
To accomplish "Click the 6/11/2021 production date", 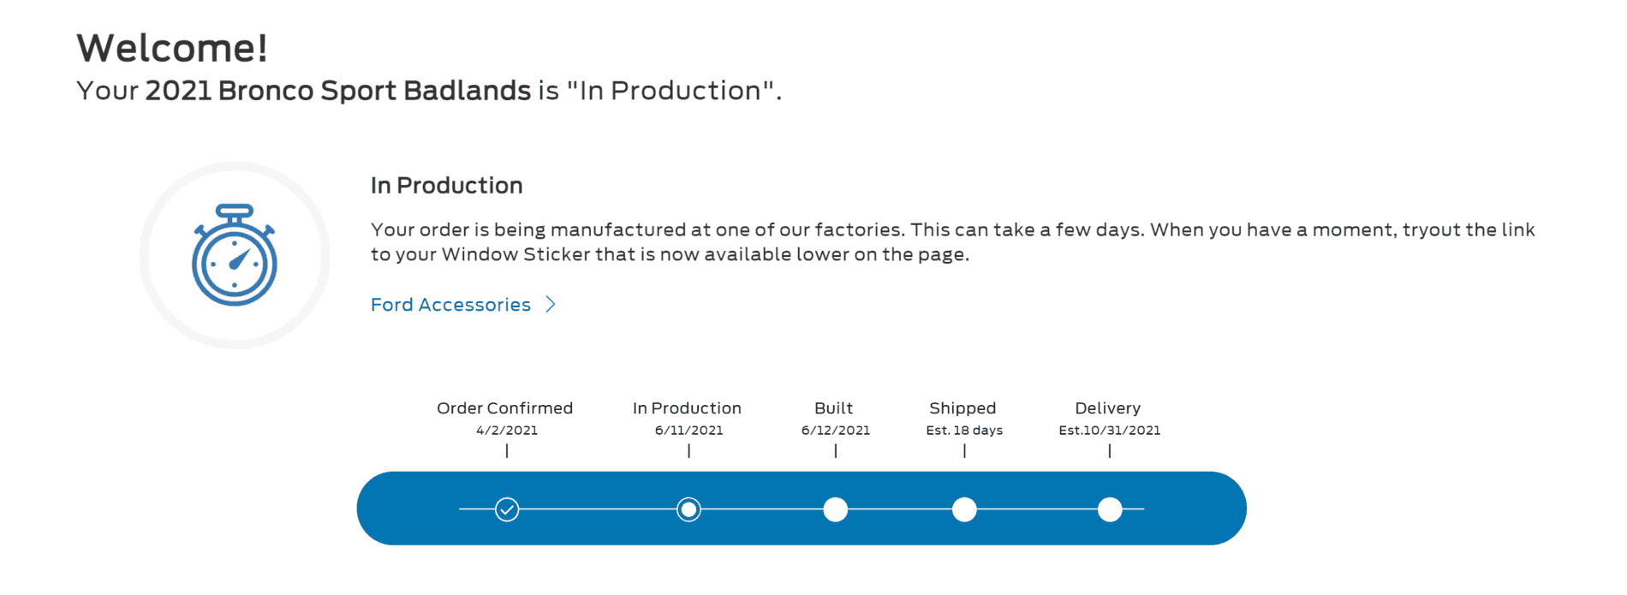I will [688, 431].
